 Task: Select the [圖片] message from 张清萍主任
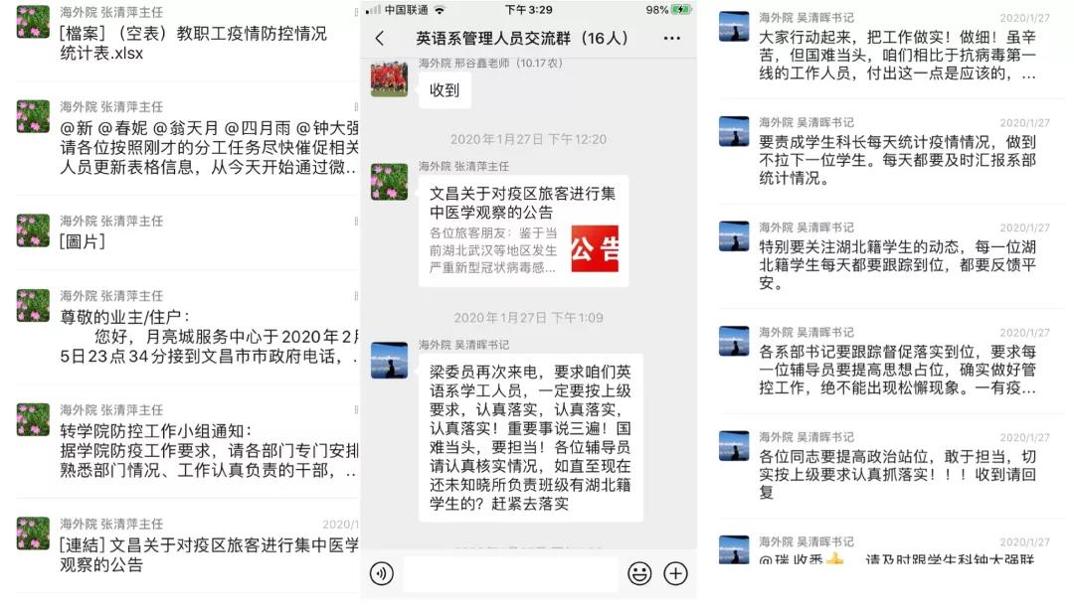[186, 232]
